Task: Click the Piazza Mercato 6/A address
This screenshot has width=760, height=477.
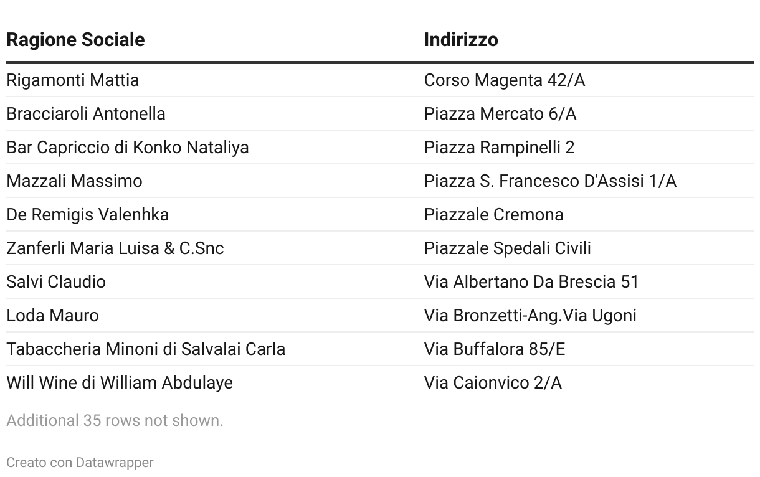Action: tap(500, 114)
